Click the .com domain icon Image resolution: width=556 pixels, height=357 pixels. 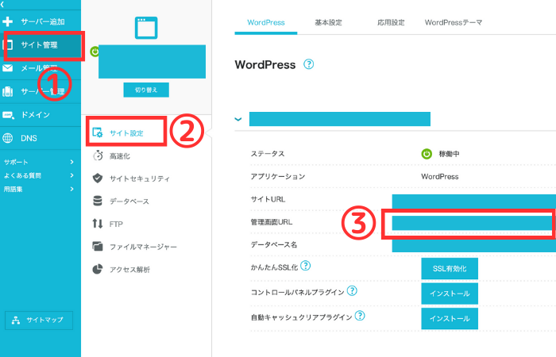coord(8,115)
